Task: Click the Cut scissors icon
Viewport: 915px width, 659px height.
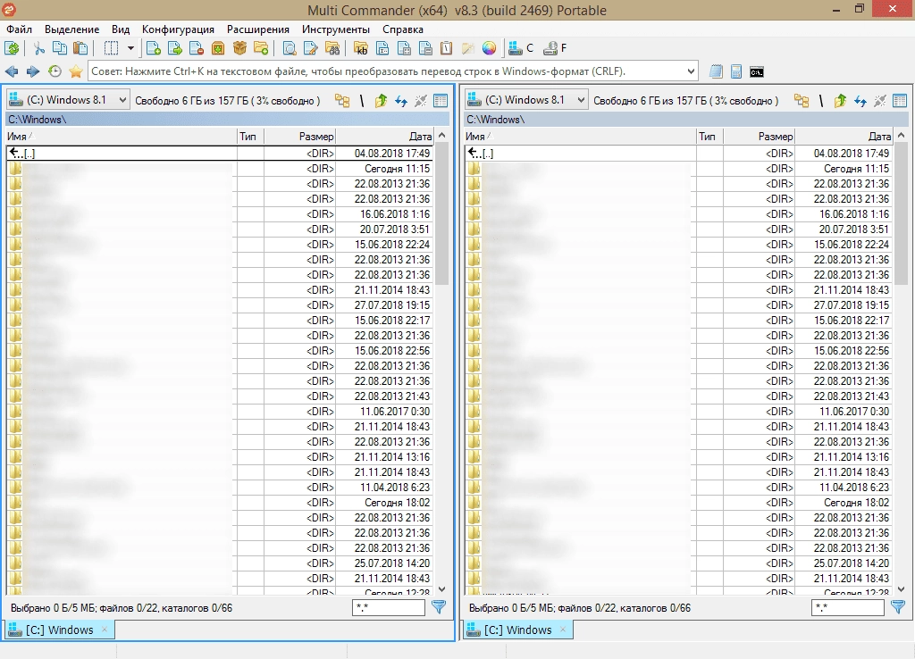Action: pyautogui.click(x=39, y=48)
